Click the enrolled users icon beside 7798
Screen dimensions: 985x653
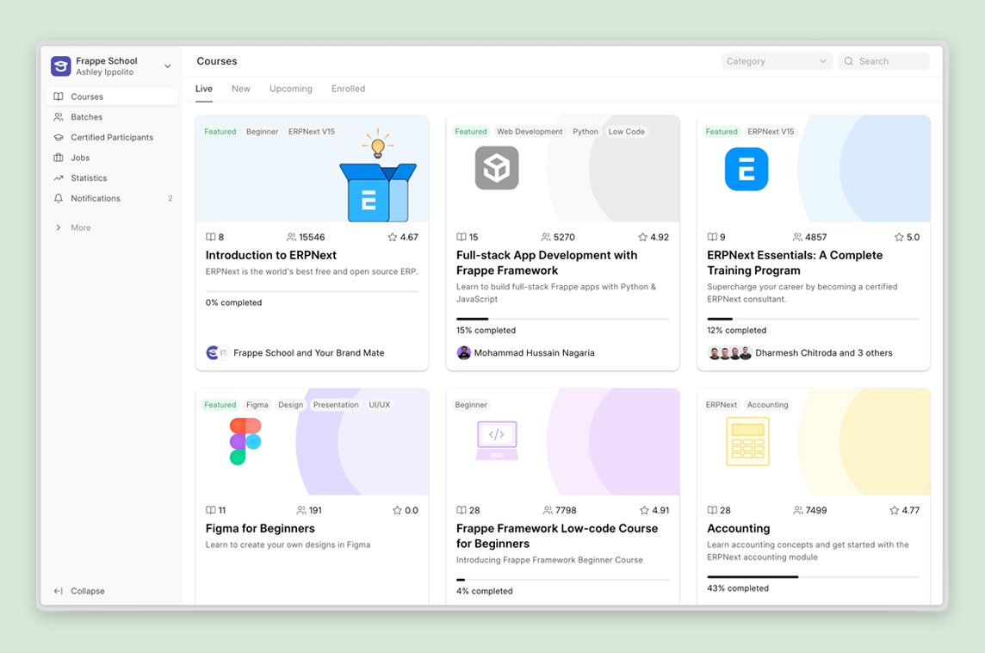[x=548, y=510]
